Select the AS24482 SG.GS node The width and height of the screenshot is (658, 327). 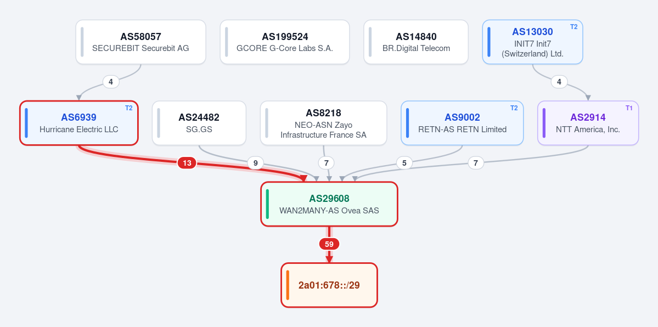(x=199, y=123)
